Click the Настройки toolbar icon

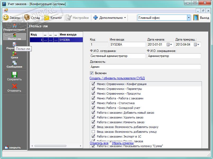pyautogui.click(x=69, y=17)
